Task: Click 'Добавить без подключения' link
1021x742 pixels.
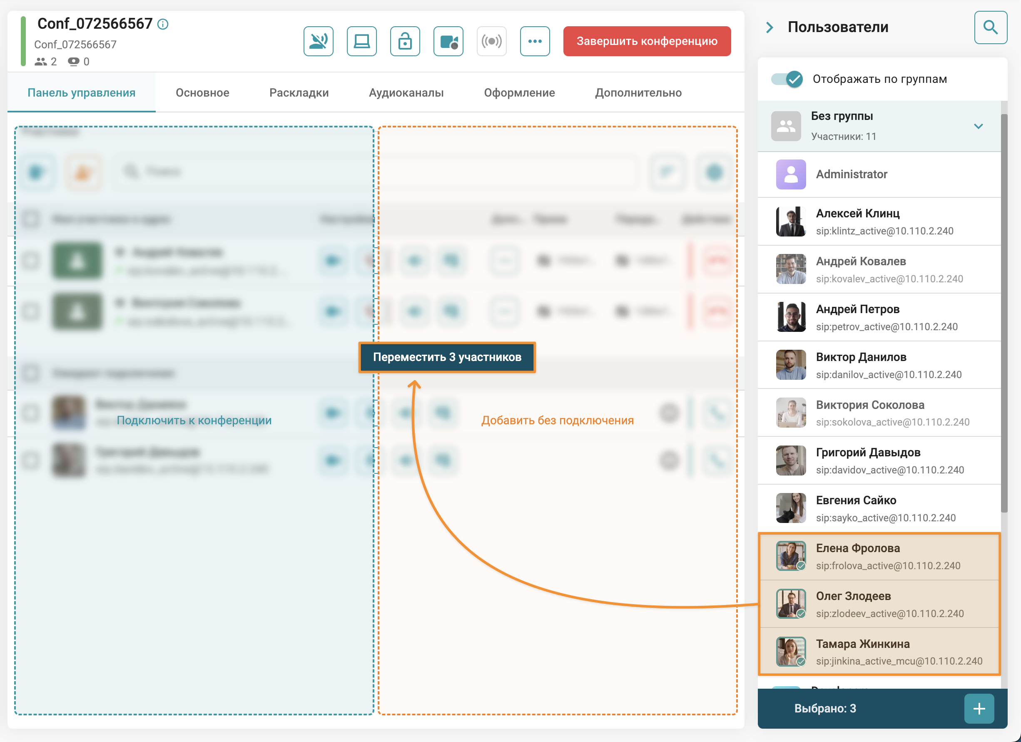Action: (558, 420)
